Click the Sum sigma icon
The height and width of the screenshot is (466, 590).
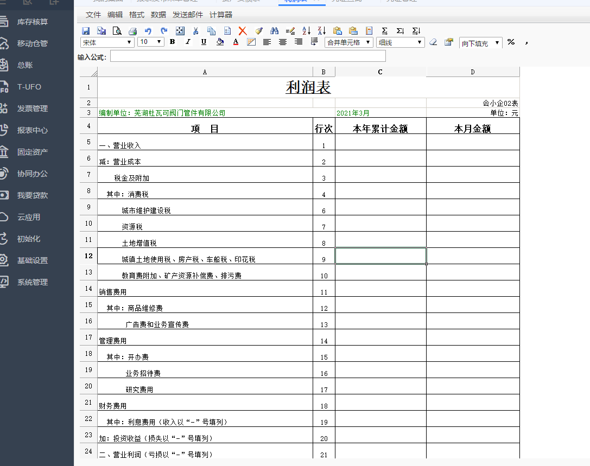click(384, 31)
